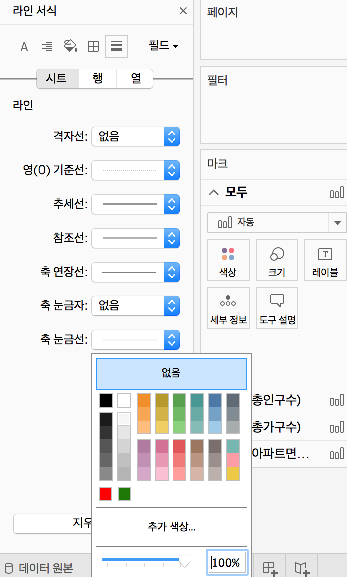Viewport: 347px width, 577px height.
Task: Pick the dark pink swatch
Action: point(162,447)
